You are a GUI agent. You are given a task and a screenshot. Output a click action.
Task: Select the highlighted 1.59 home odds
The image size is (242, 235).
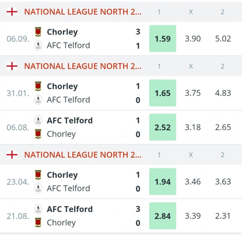(163, 39)
